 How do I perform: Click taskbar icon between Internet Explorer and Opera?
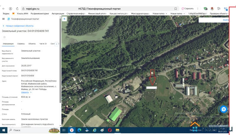tap(102, 130)
